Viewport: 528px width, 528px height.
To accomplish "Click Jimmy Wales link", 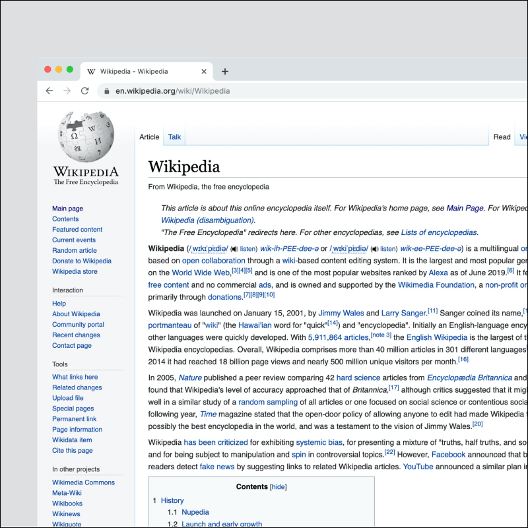I will coord(341,313).
